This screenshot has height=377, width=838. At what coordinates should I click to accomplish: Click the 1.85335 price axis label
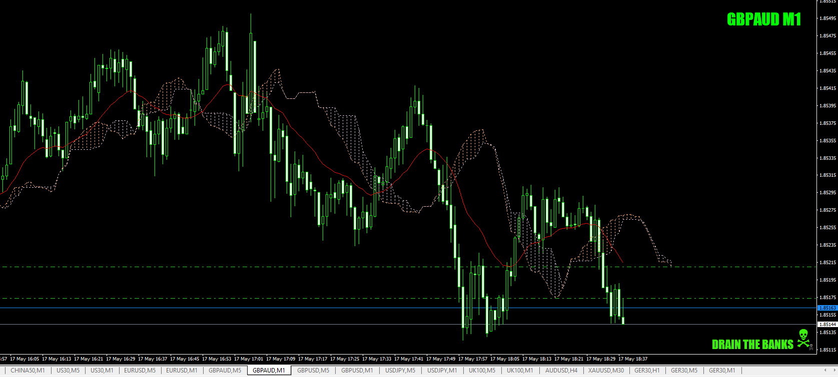coord(828,158)
